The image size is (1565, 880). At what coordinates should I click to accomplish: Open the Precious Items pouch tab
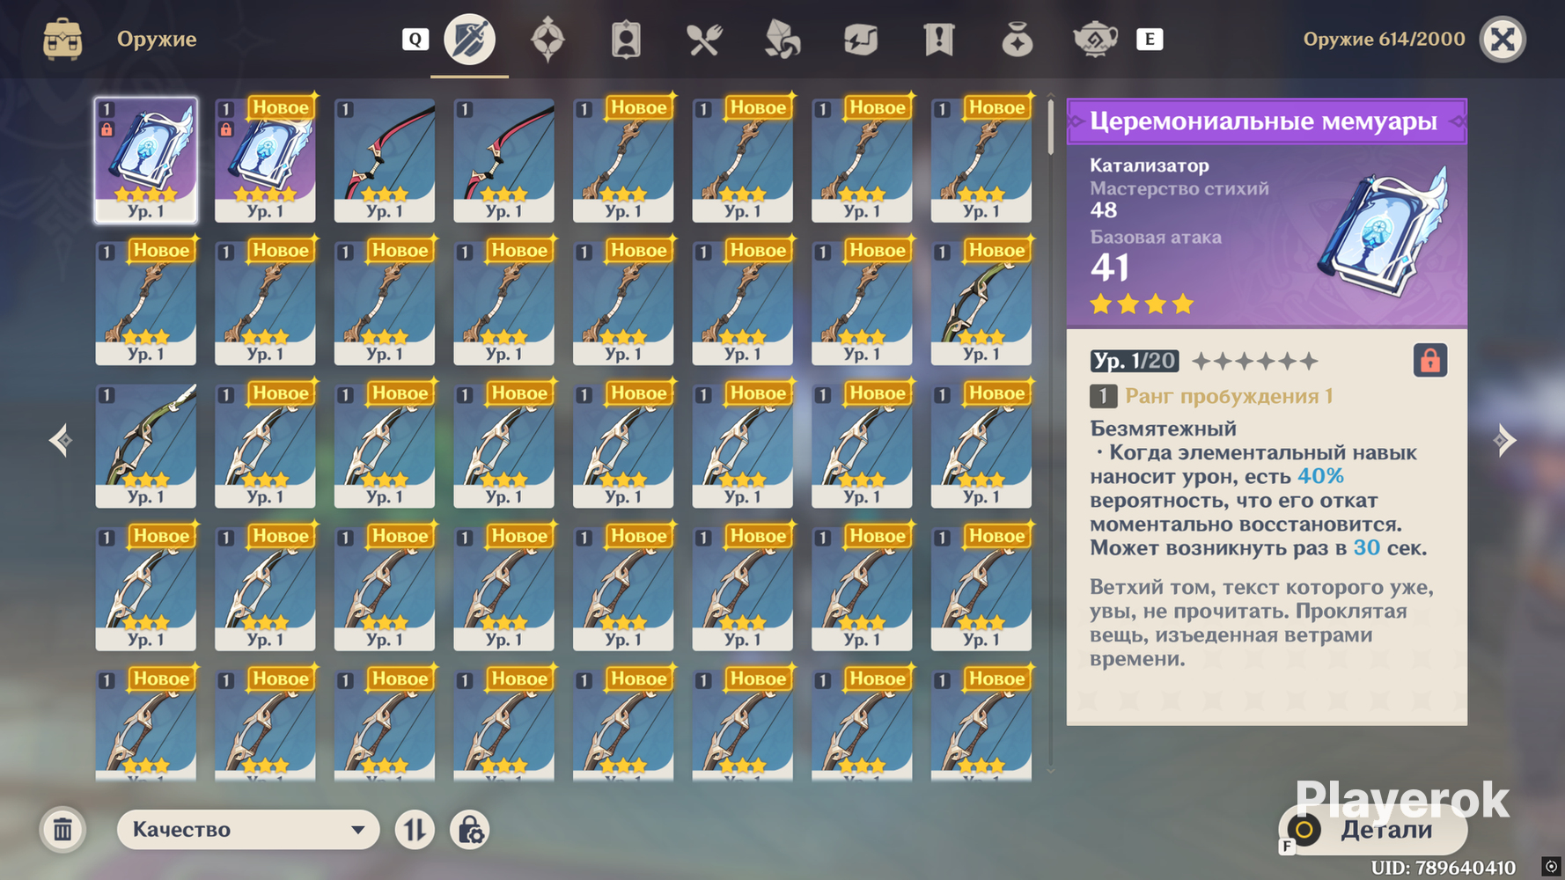click(x=1018, y=40)
